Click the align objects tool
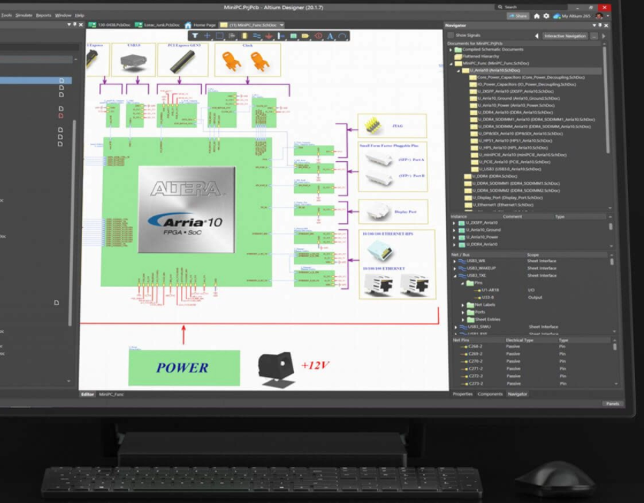The image size is (644, 503). pos(232,36)
